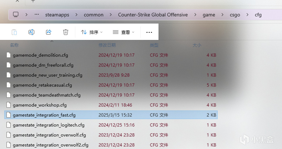
Task: Click file icon of gamemode_workshop.cfg
Action: click(x=9, y=105)
